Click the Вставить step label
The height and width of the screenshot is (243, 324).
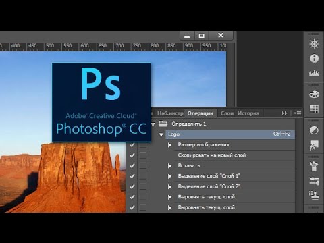[x=189, y=165]
